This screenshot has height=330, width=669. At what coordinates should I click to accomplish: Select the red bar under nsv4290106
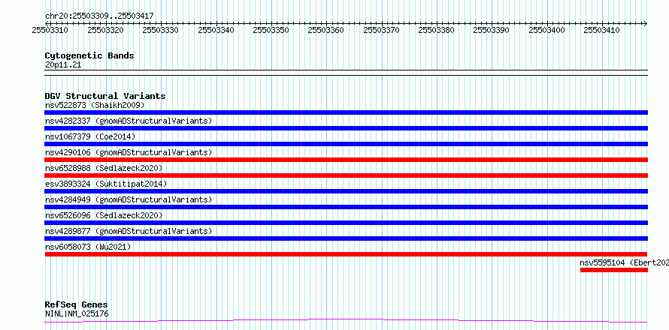coord(346,160)
